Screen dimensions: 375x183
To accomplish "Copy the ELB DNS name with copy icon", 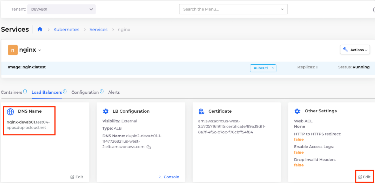I will point(149,147).
